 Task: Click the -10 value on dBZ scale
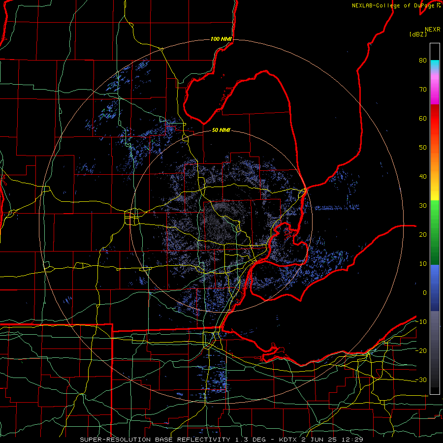click(421, 321)
